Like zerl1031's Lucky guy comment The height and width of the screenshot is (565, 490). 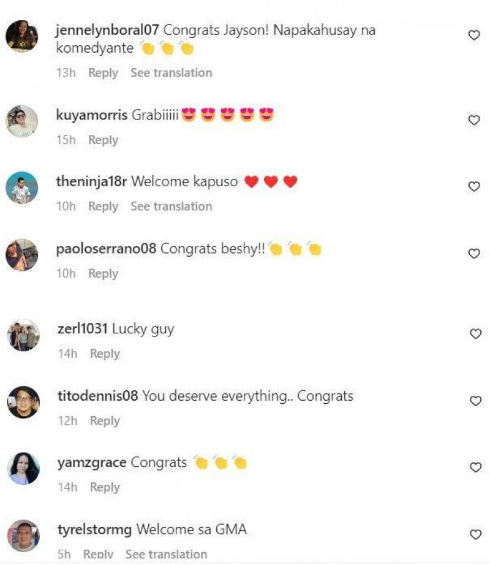click(475, 334)
